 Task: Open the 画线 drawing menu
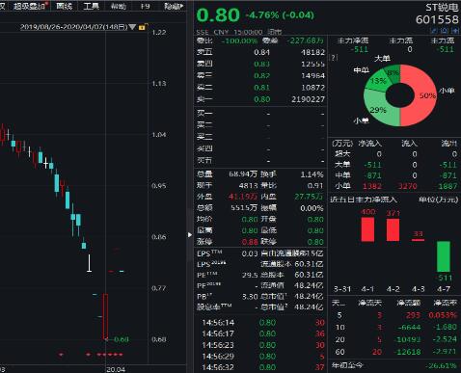(64, 6)
